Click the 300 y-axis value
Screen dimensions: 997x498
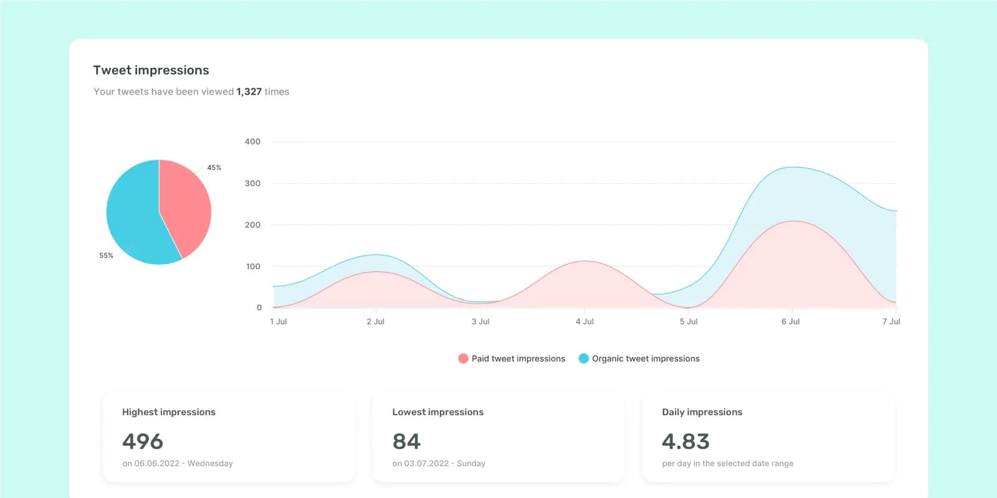[252, 183]
